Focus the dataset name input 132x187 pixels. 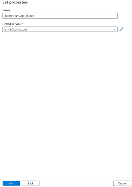(60, 16)
